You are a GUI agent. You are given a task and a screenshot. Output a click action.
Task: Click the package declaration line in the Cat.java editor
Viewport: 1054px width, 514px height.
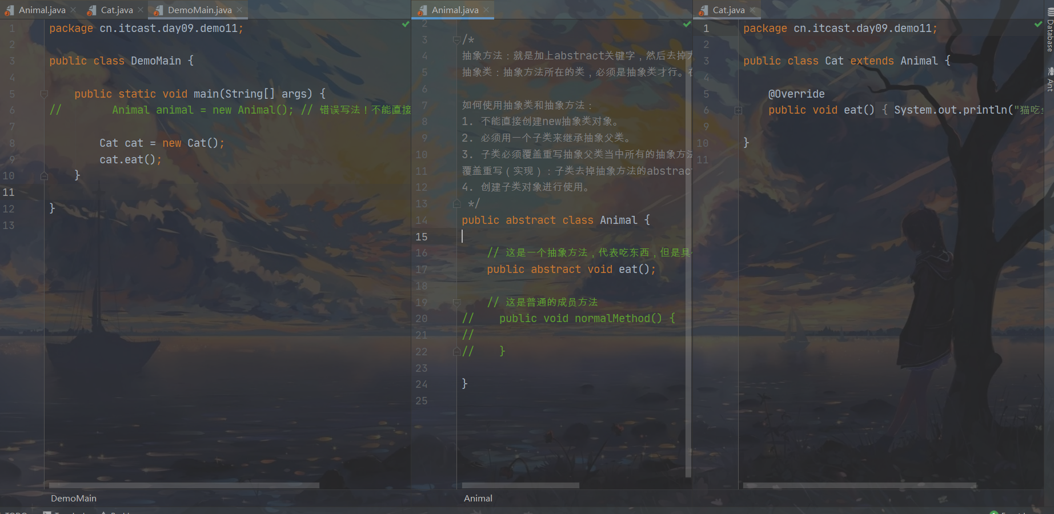tap(840, 28)
